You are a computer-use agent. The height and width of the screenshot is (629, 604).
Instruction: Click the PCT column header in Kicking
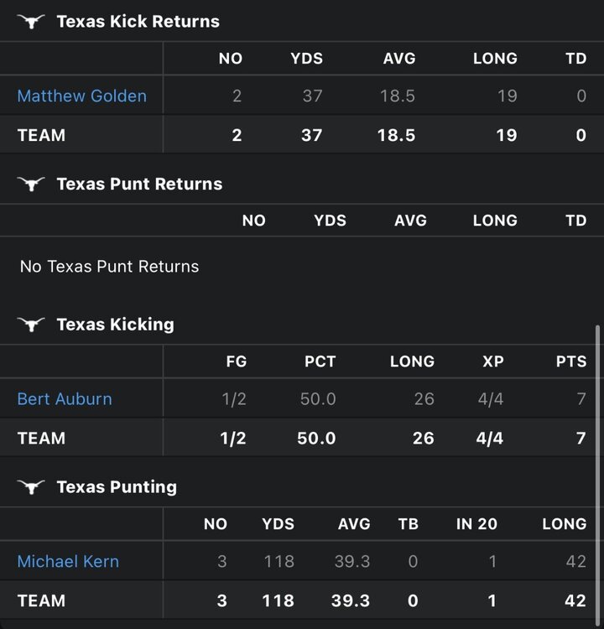coord(320,361)
